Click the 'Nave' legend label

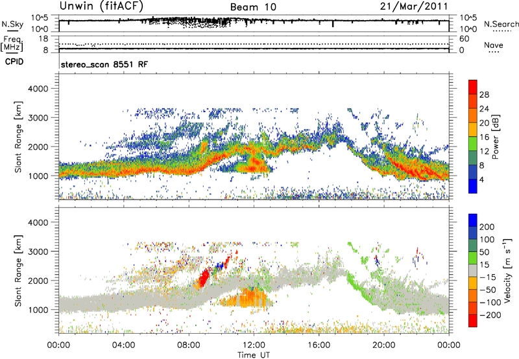(x=494, y=45)
